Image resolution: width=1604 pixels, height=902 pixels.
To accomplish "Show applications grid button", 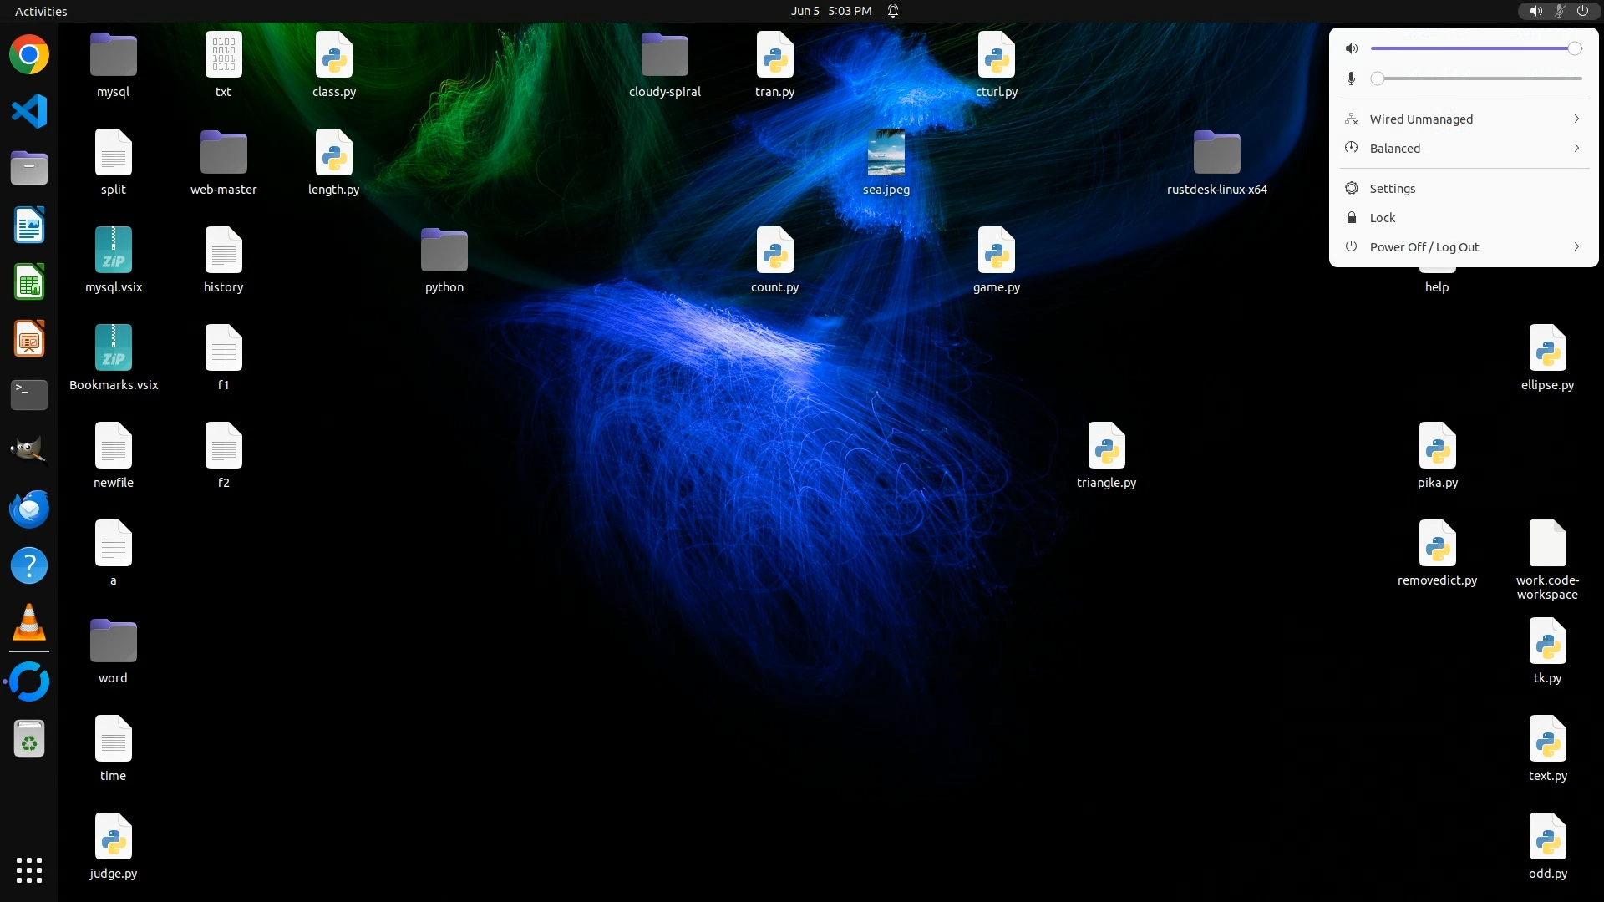I will point(29,869).
